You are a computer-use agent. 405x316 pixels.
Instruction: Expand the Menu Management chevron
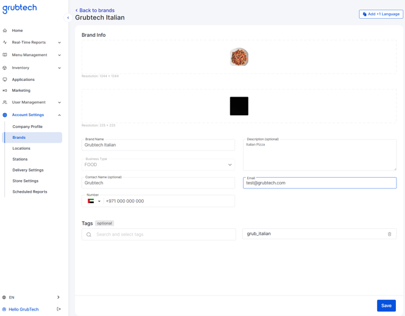[59, 55]
